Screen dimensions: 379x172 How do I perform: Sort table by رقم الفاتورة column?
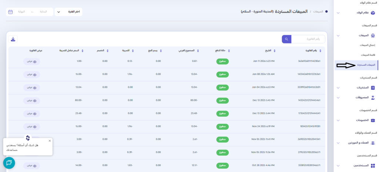coord(320,51)
